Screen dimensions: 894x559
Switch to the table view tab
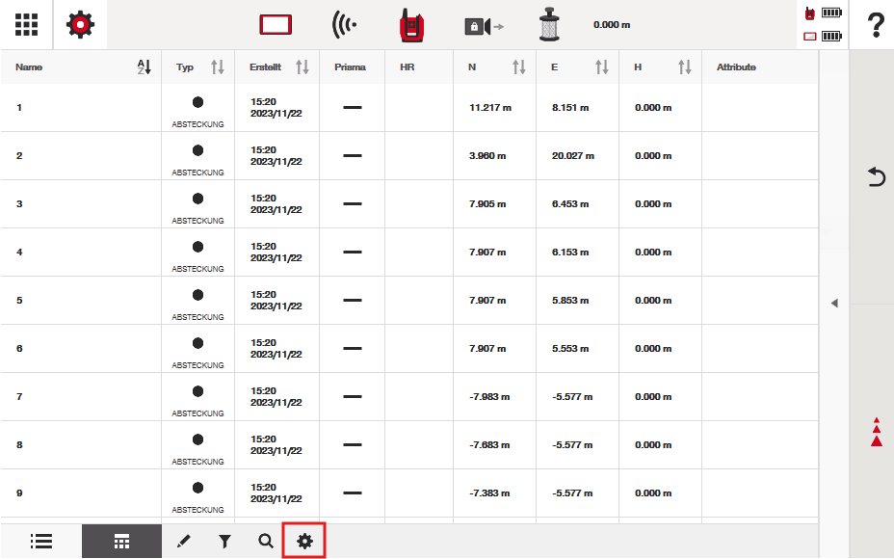(x=121, y=542)
